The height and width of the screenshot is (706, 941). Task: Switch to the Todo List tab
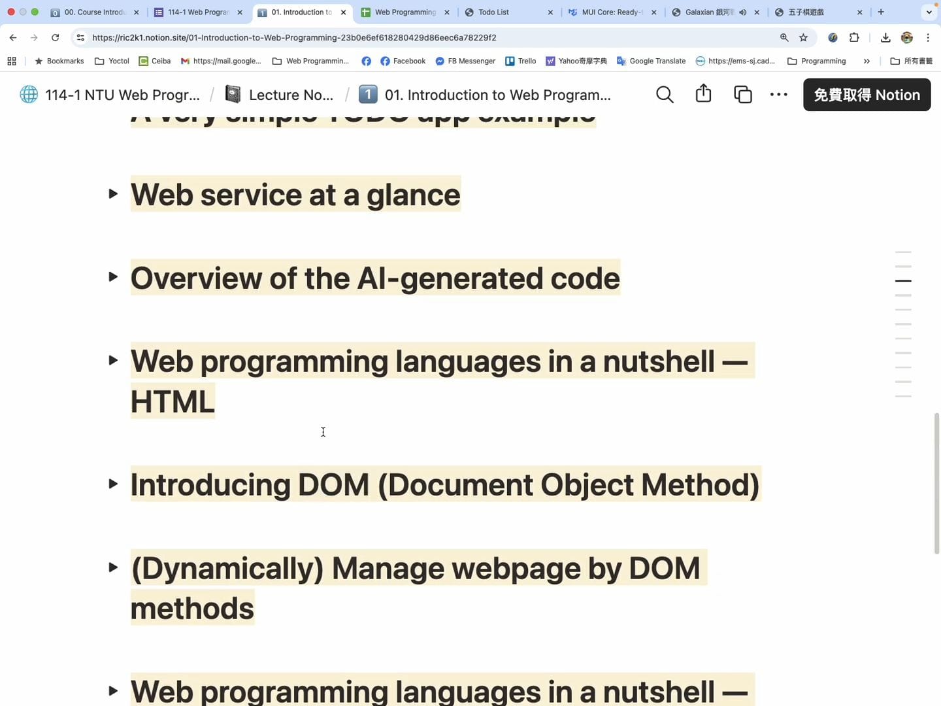click(x=503, y=12)
